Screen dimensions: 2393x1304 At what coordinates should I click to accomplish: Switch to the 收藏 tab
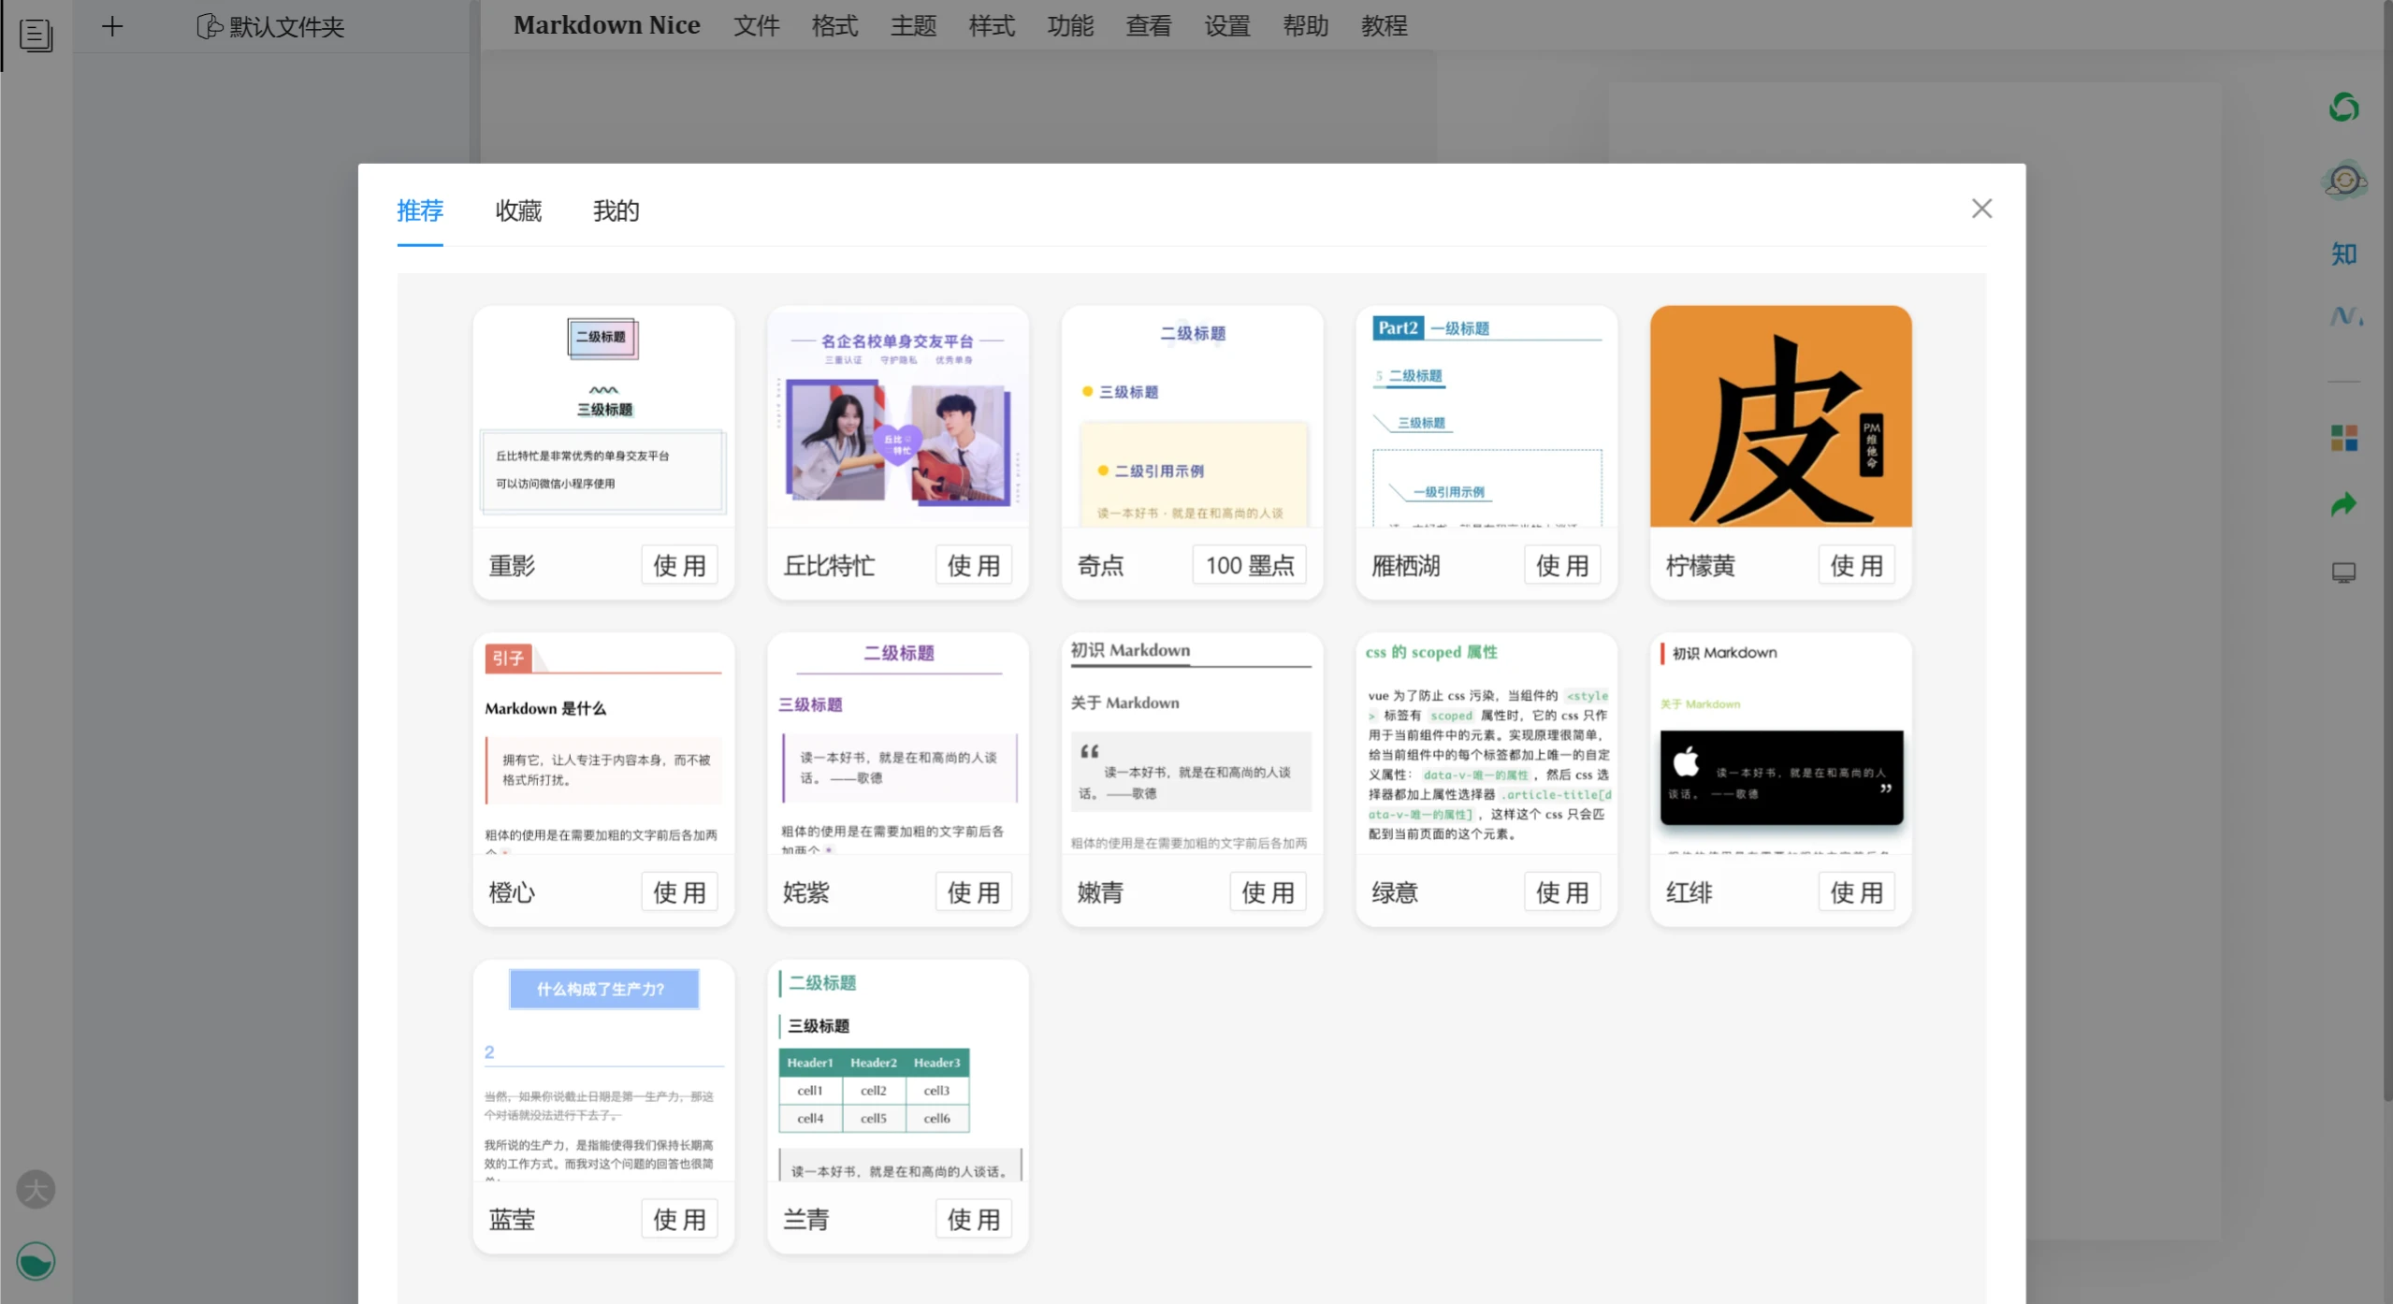518,211
